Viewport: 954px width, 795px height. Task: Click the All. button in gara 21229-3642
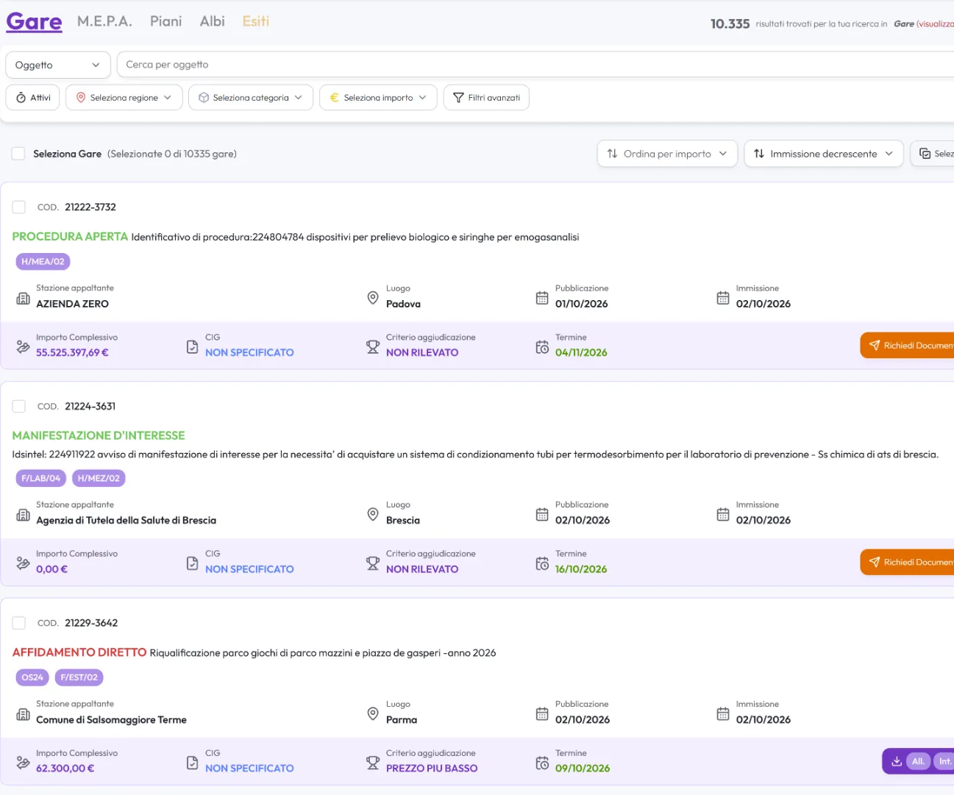click(x=918, y=761)
